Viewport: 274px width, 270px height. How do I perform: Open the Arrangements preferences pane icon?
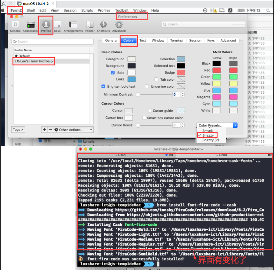pyautogui.click(x=73, y=24)
